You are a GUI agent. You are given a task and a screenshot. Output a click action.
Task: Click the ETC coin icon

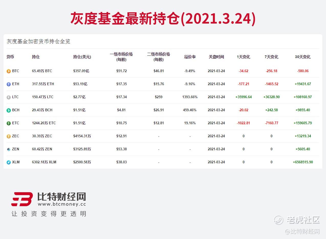click(9, 123)
